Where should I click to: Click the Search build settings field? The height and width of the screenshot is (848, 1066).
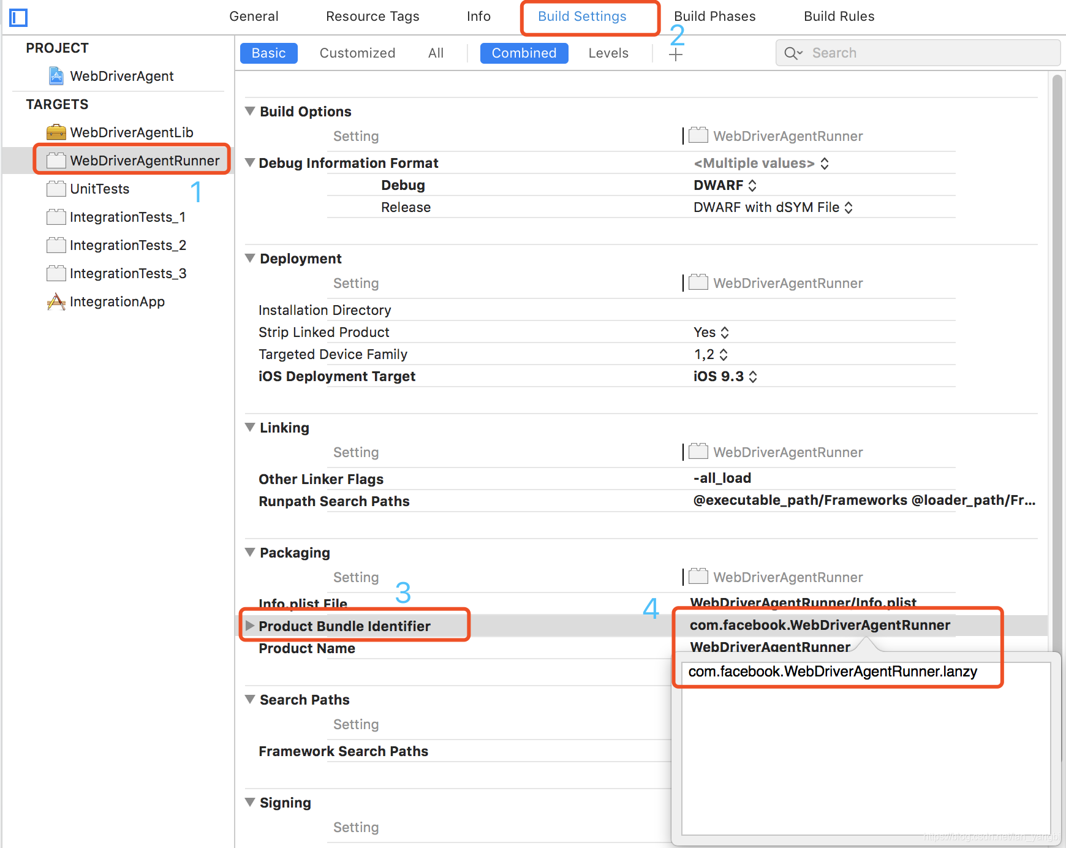[918, 53]
